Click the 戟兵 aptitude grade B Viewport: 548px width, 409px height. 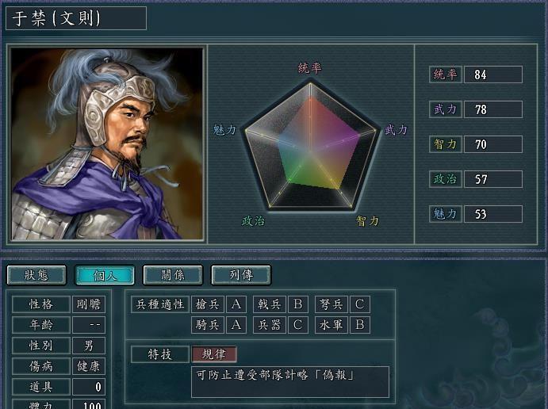[298, 304]
